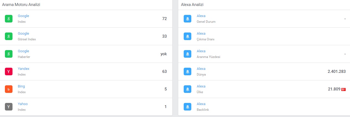Image resolution: width=350 pixels, height=117 pixels.
Task: Open the Alexa link above Ülke
Action: tap(201, 86)
